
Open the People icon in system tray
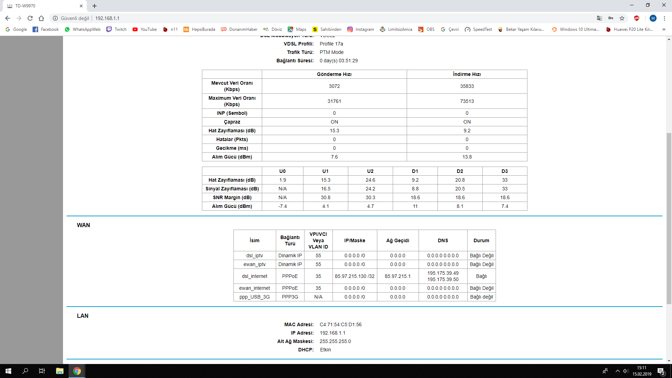point(605,371)
